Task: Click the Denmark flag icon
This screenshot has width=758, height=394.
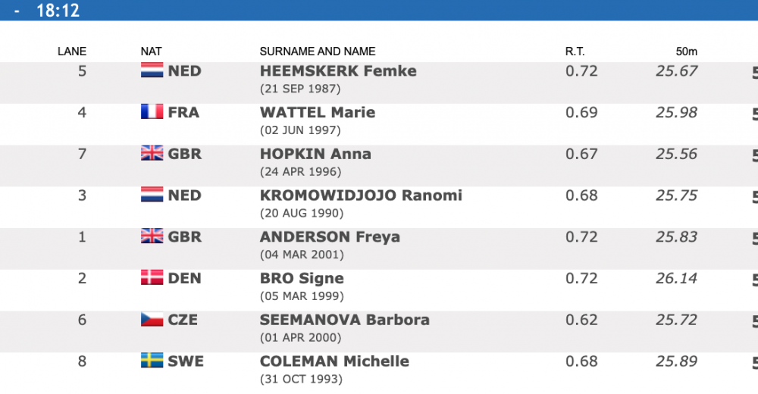Action: tap(152, 278)
